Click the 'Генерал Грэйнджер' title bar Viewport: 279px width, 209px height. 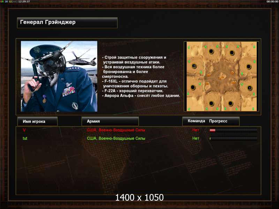[x=67, y=23]
